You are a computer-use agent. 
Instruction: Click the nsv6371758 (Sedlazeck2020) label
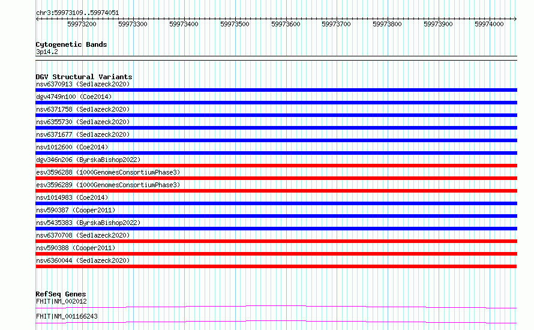tap(83, 109)
